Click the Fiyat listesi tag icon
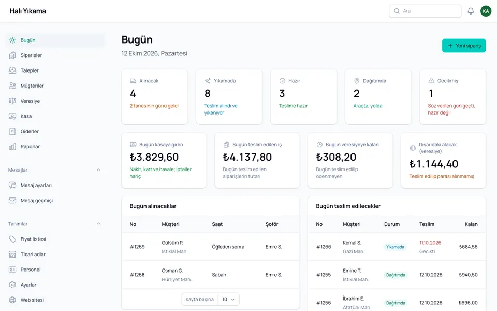Screen dimensions: 497x311 tap(12, 239)
